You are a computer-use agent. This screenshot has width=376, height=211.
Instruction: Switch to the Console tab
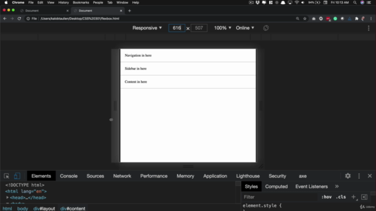coord(69,176)
